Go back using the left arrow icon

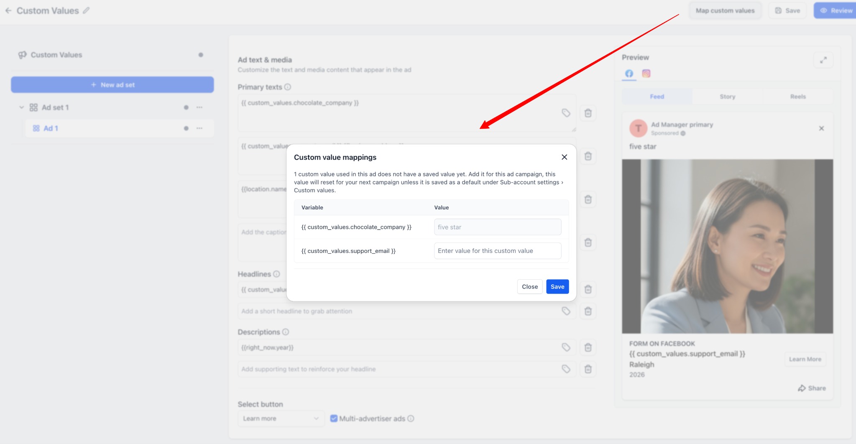click(8, 10)
